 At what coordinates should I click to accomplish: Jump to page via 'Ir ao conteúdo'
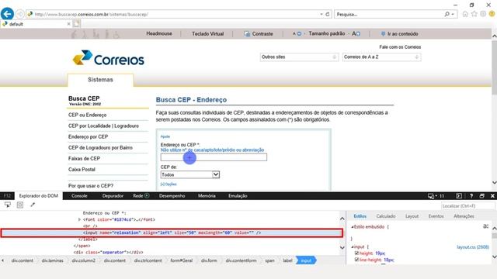(x=399, y=33)
